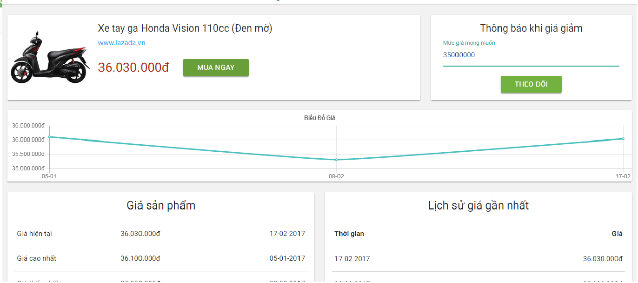Select the 05-01 data point on chart
This screenshot has width=638, height=283.
click(49, 137)
